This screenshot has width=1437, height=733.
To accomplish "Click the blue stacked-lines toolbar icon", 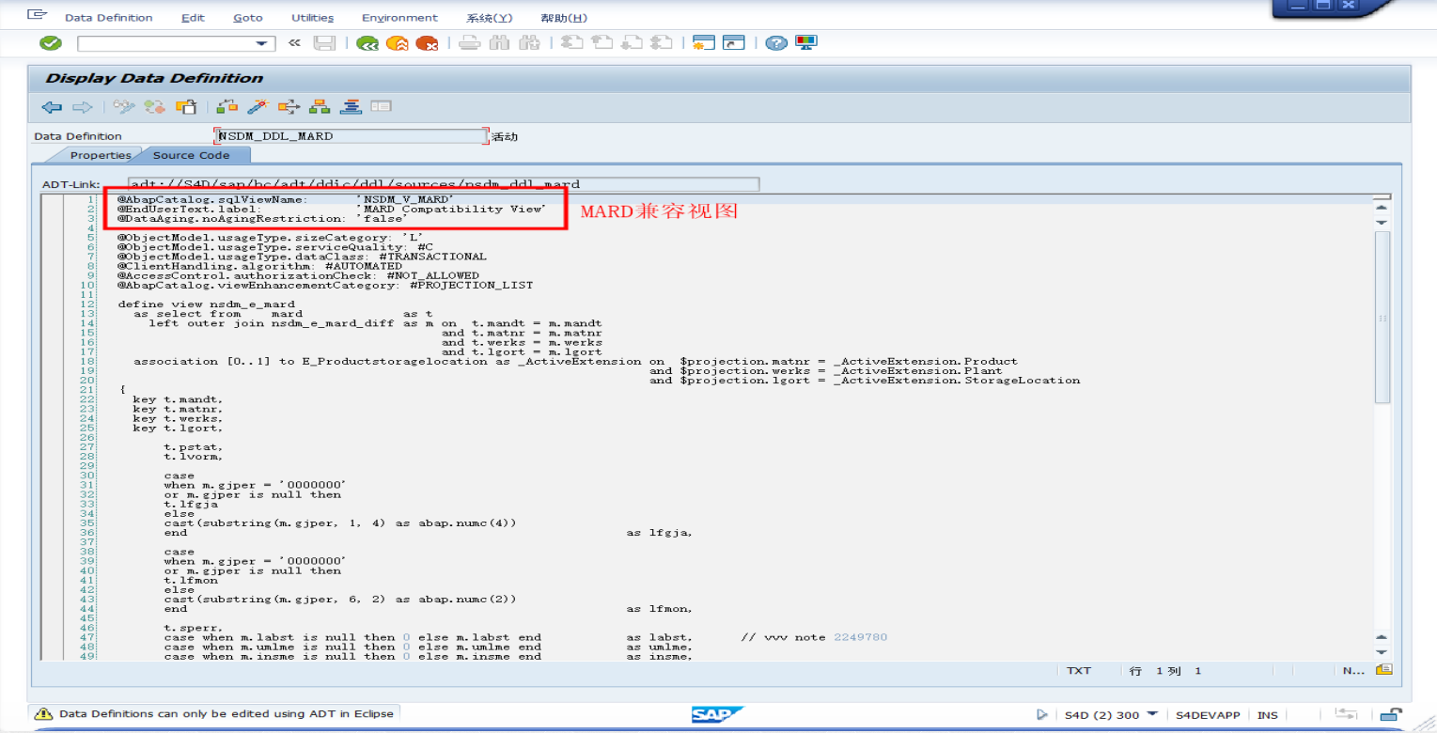I will point(351,107).
